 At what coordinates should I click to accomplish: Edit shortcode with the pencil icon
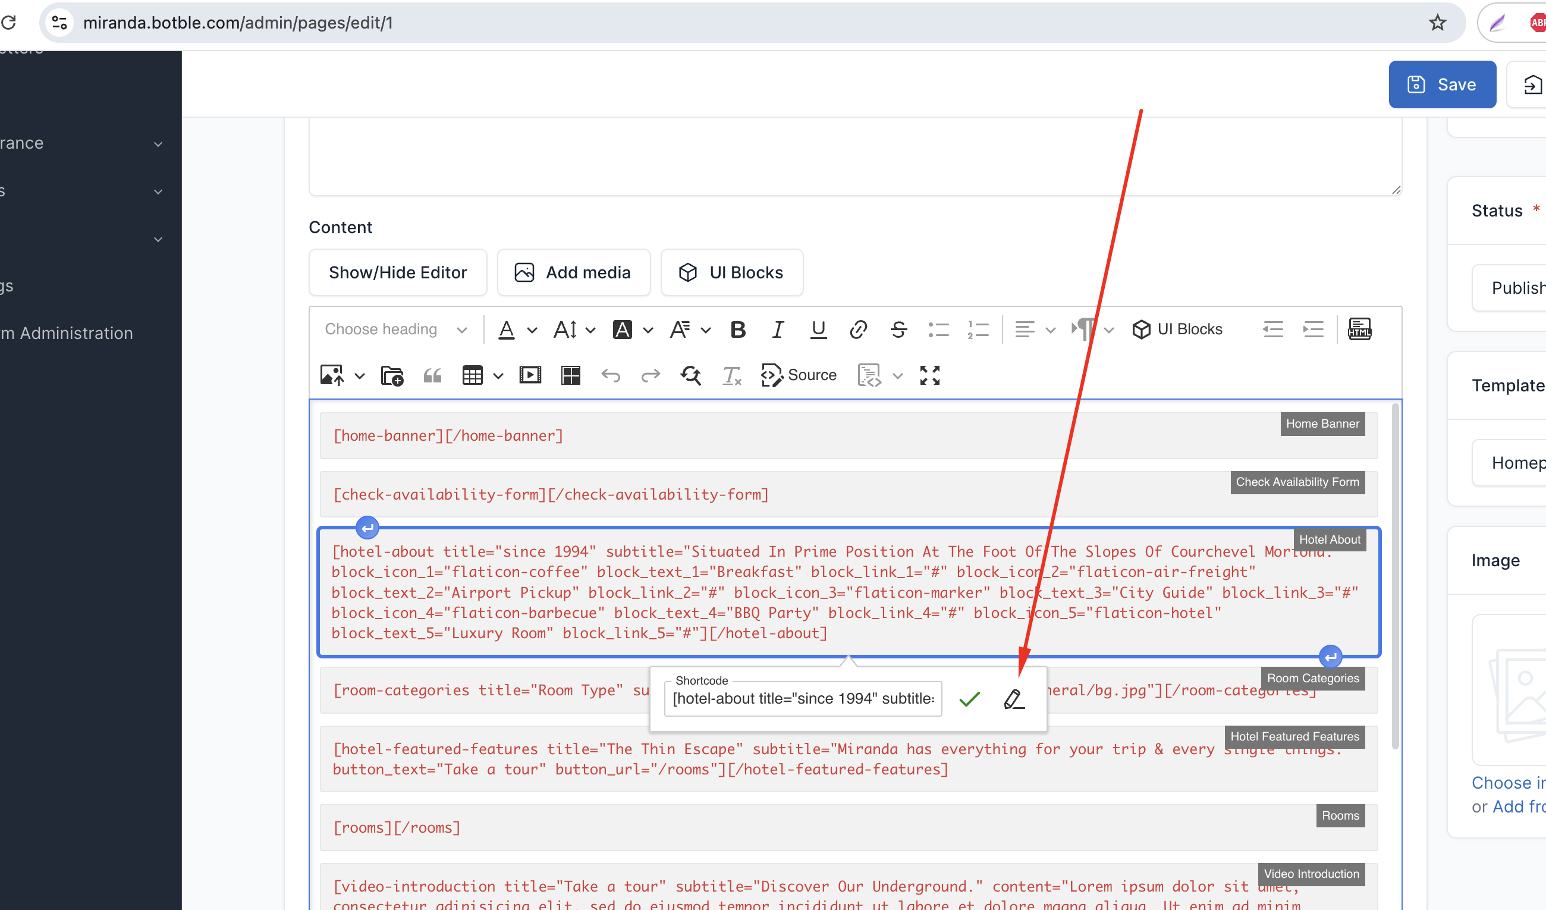point(1014,698)
